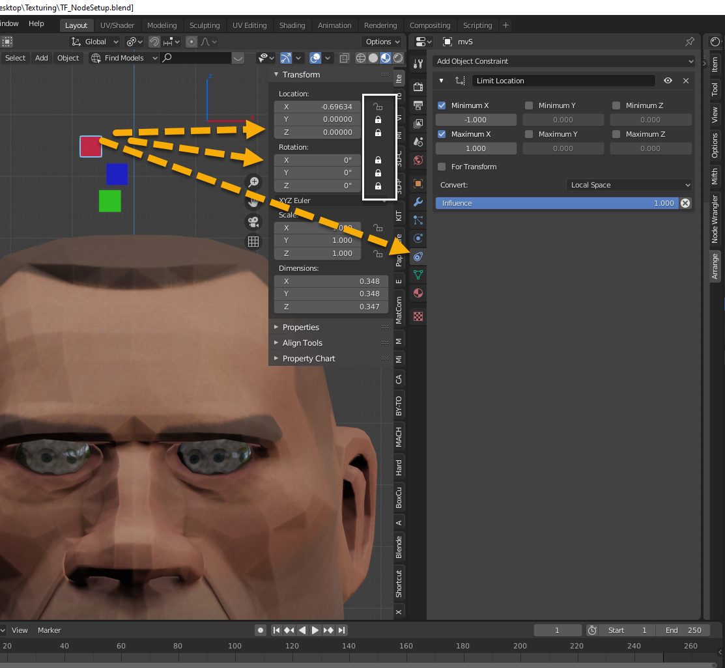725x668 pixels.
Task: Collapse the Limit Location constraint panel
Action: (441, 81)
